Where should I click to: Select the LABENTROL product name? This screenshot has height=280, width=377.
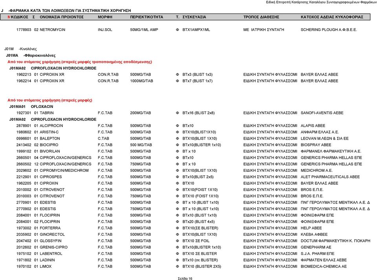click(x=51, y=254)
